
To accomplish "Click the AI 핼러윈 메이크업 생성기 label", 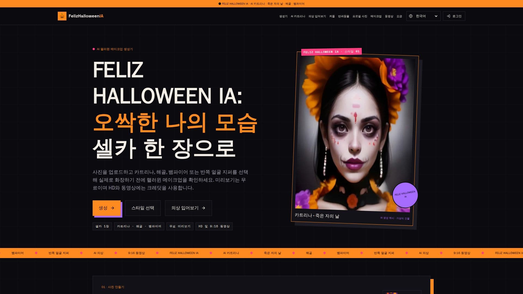I will point(115,49).
